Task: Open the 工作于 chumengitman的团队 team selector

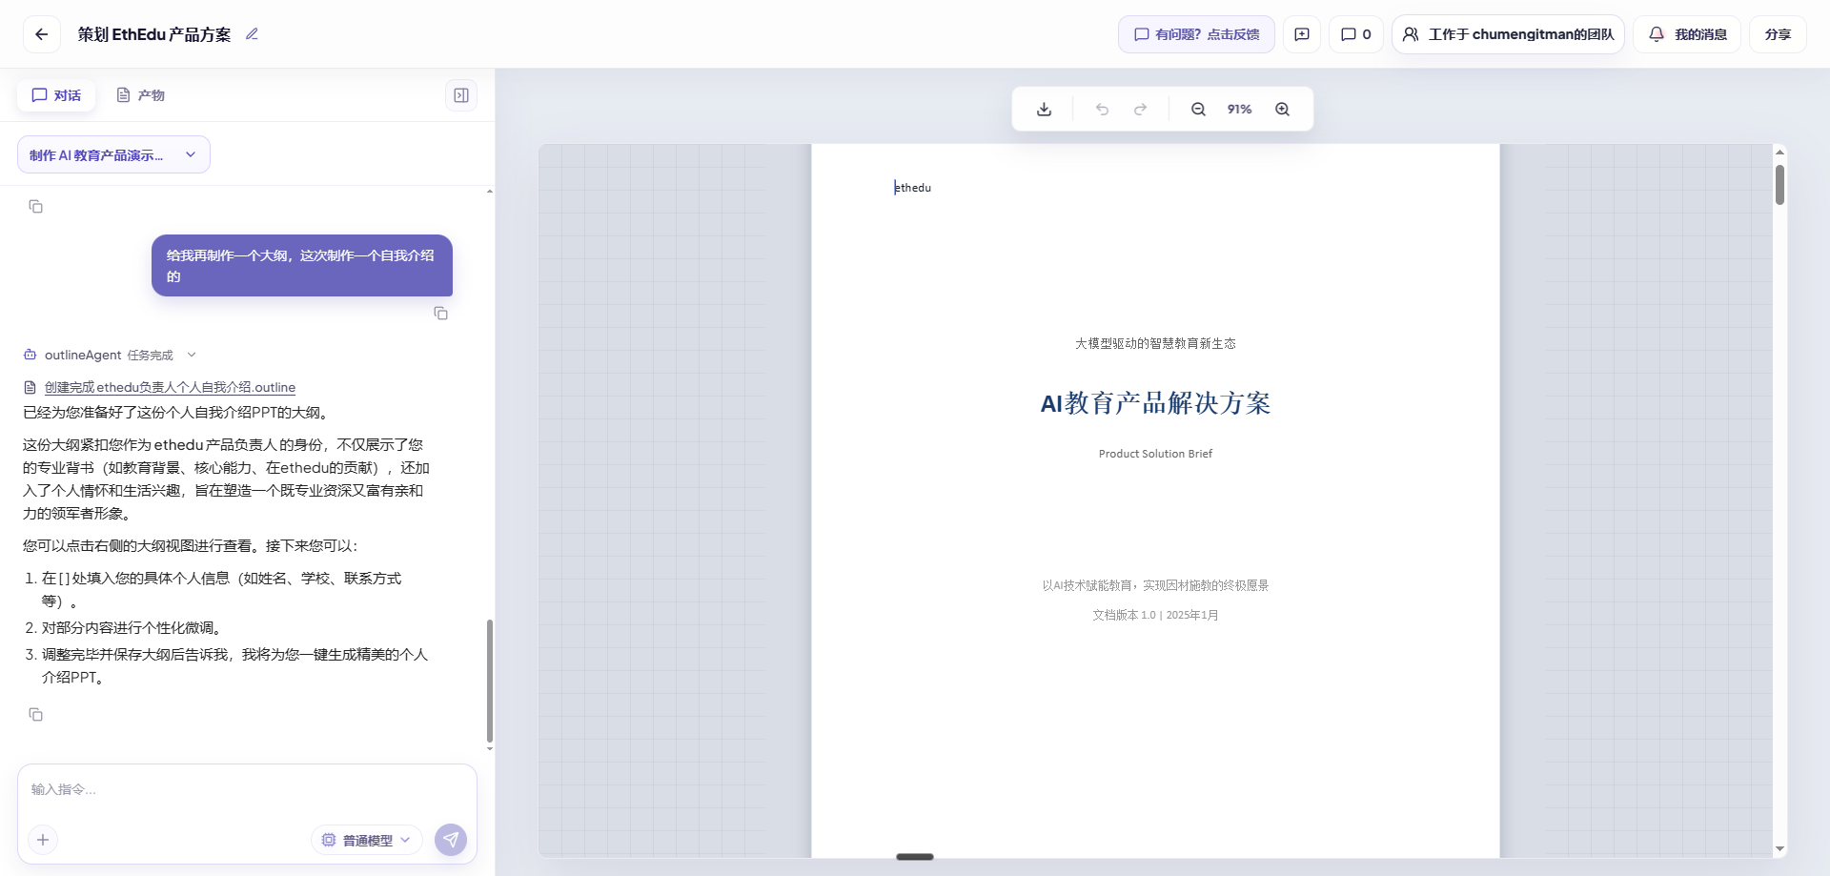Action: point(1508,34)
